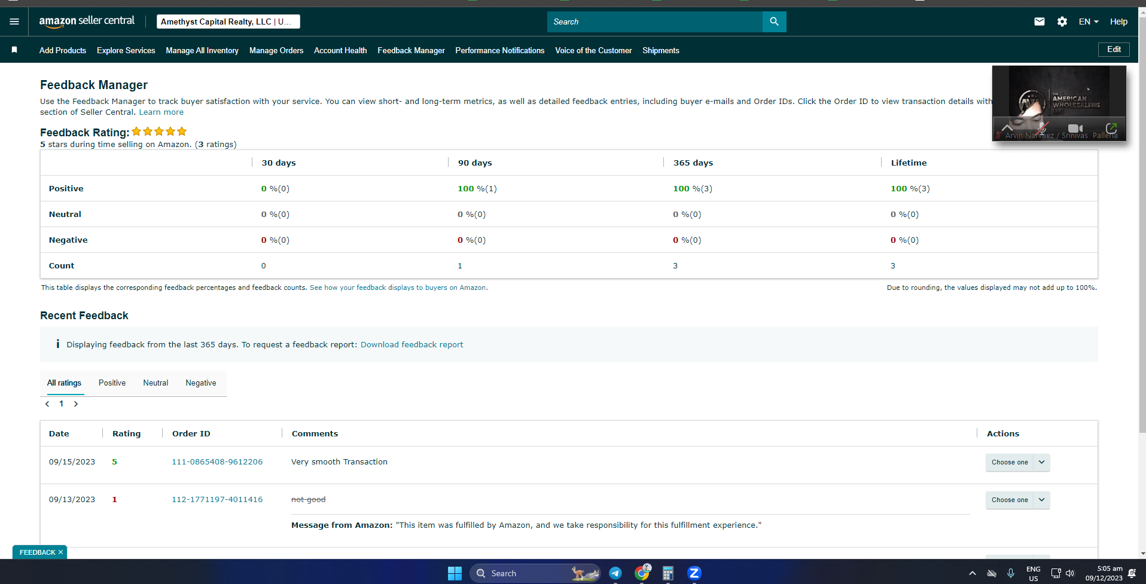This screenshot has width=1146, height=584.
Task: Click the ENG US language indicator
Action: (x=1034, y=573)
